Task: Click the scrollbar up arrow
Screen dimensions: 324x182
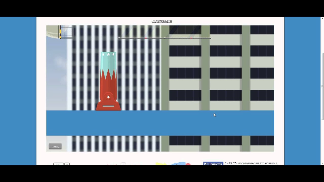Action: 322,18
